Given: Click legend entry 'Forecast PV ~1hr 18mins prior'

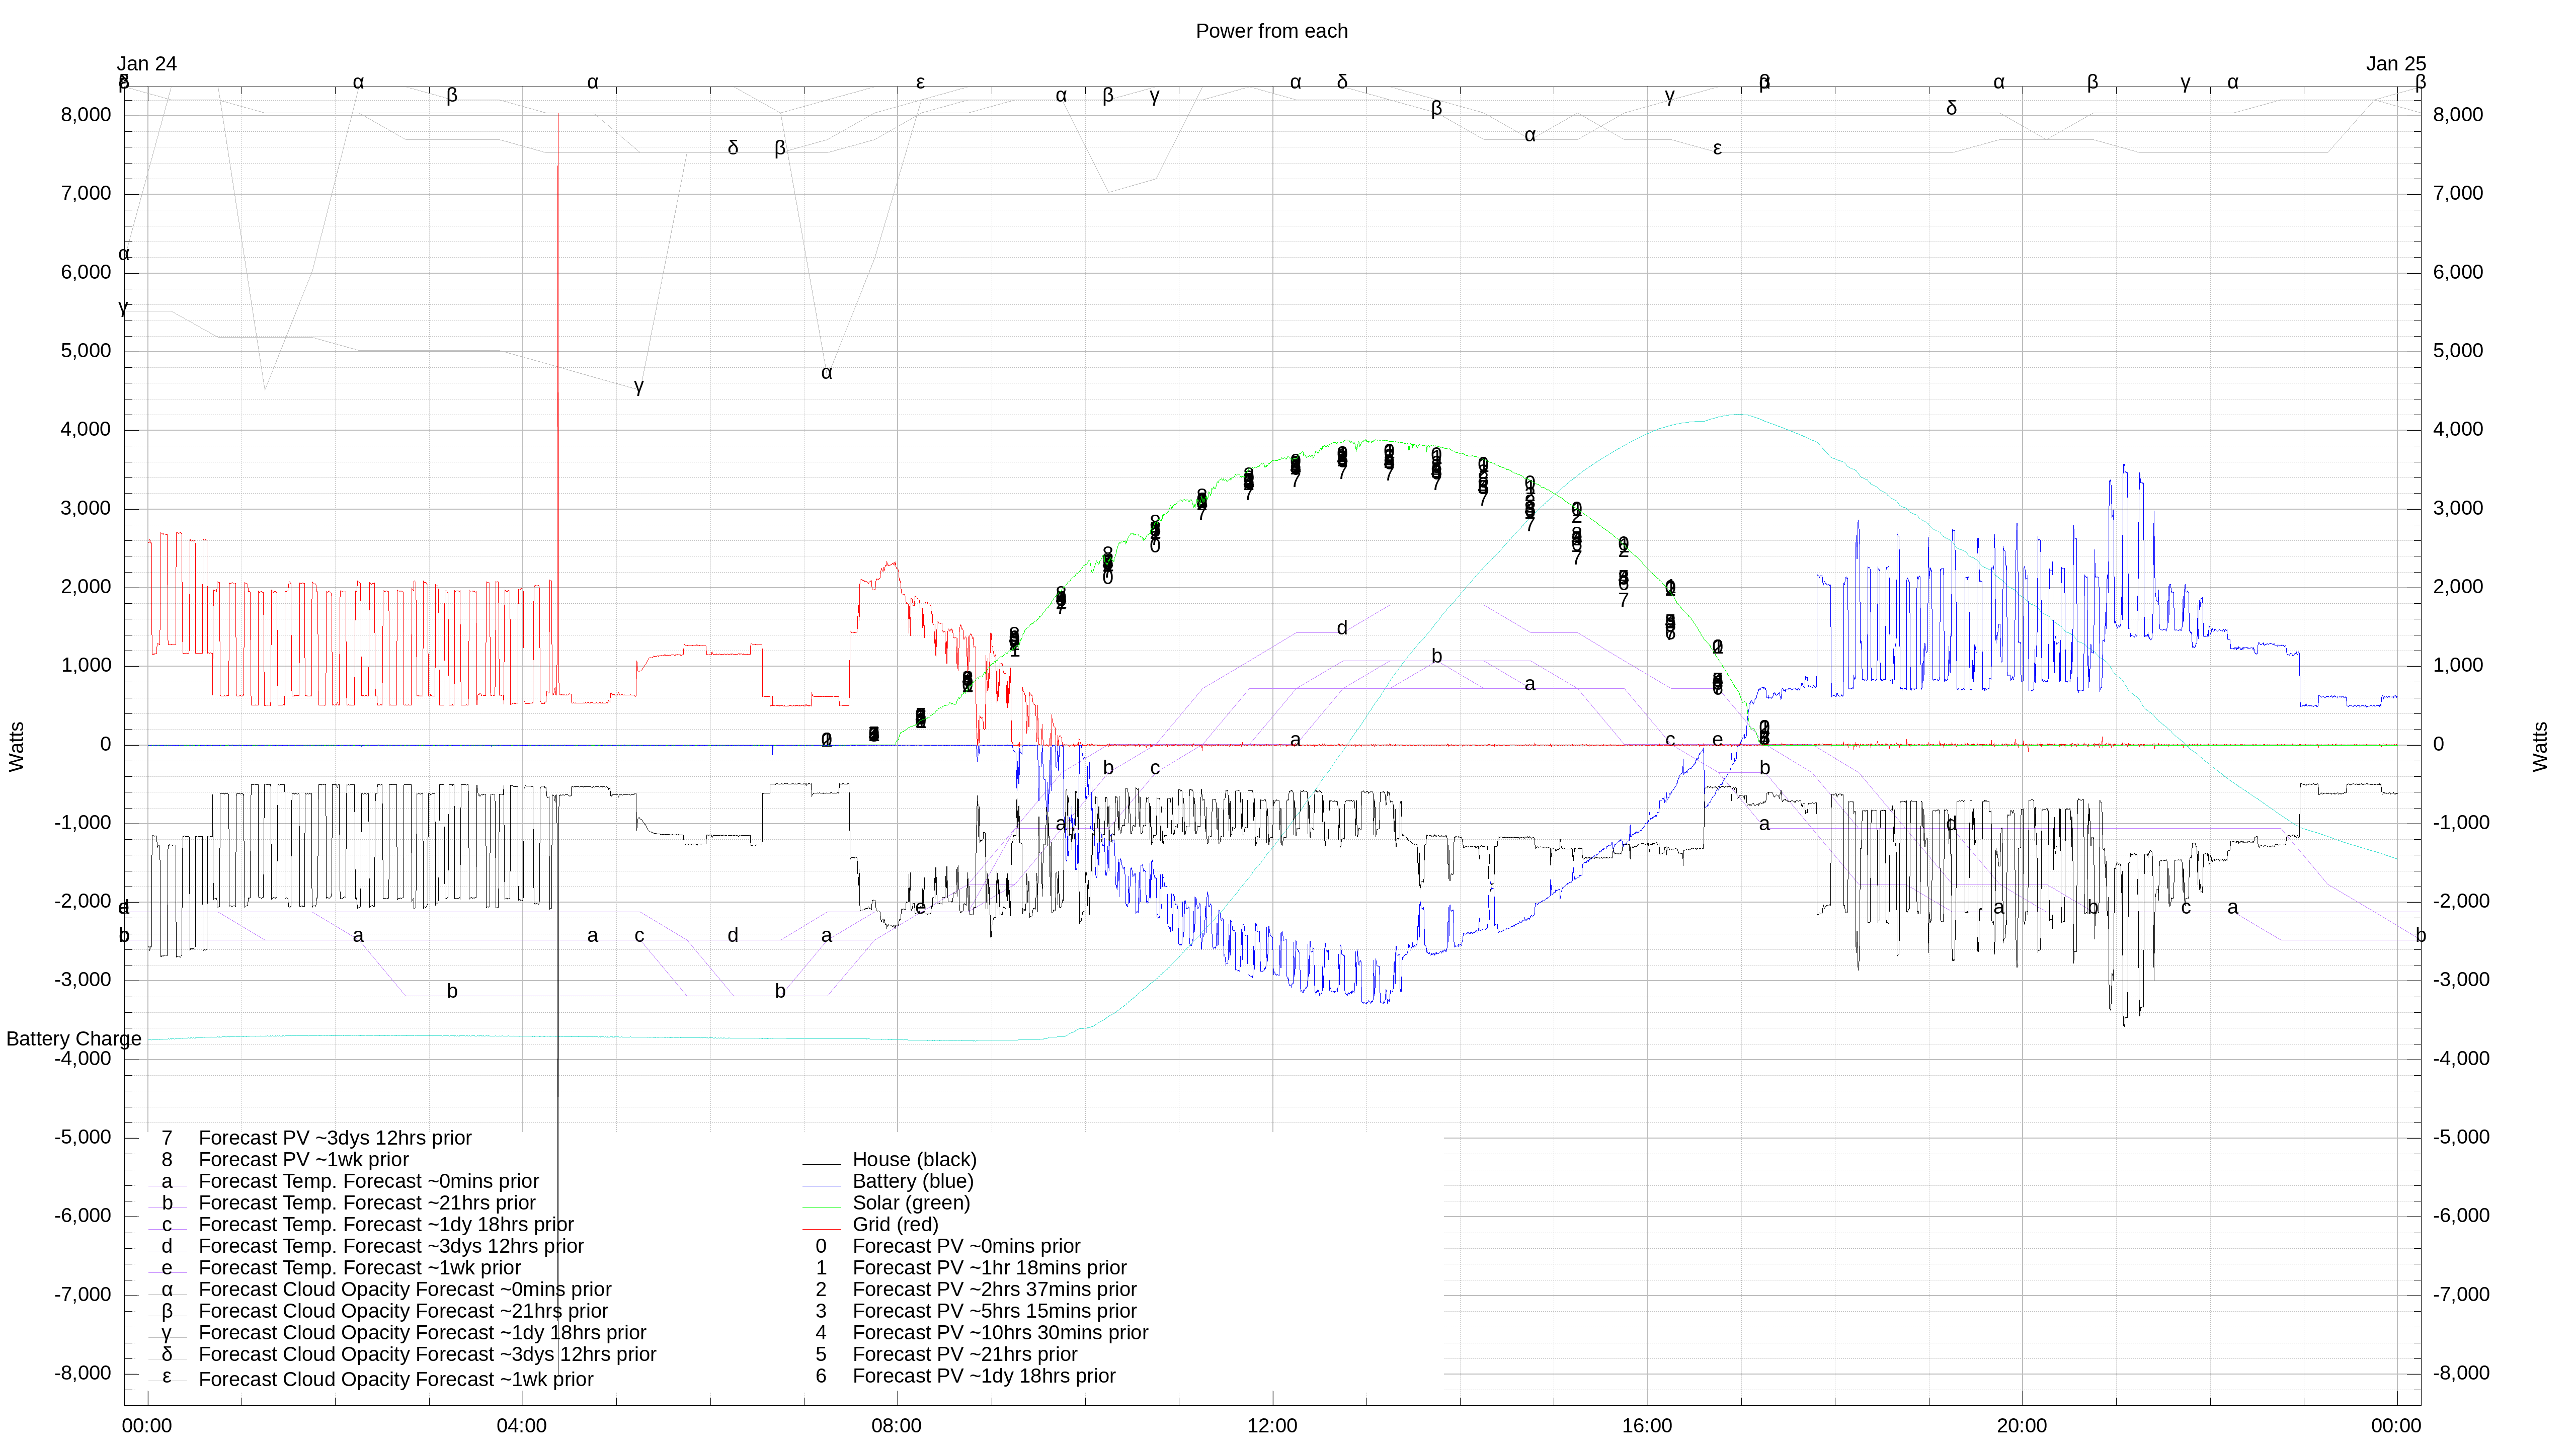Looking at the screenshot, I should point(989,1268).
